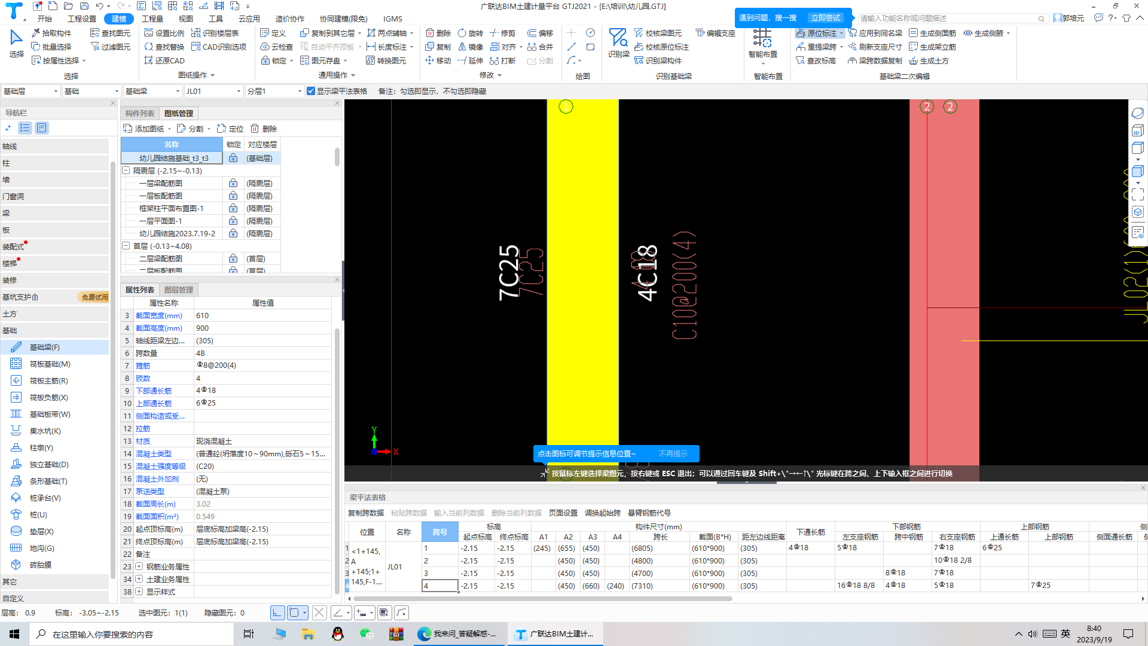Toggle lock for 一层平面图-1 drawing
This screenshot has height=646, width=1148.
coord(233,221)
